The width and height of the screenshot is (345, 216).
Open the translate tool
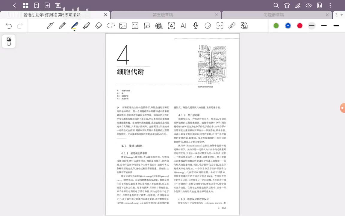pos(244,25)
